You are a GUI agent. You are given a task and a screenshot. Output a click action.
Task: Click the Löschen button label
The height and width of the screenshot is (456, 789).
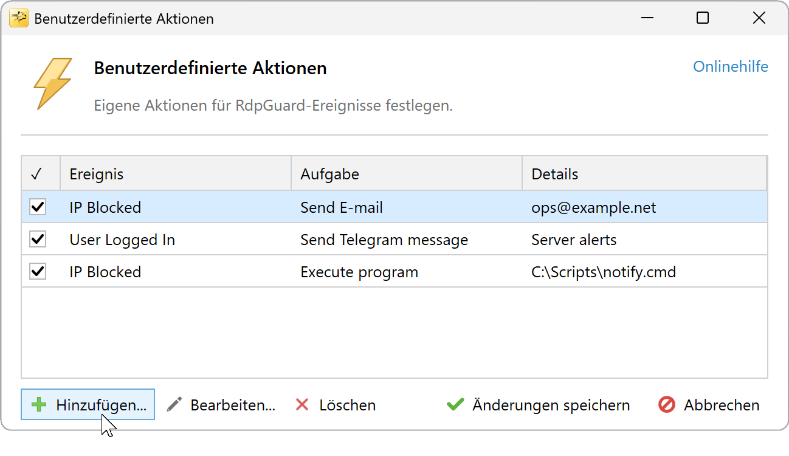(348, 406)
